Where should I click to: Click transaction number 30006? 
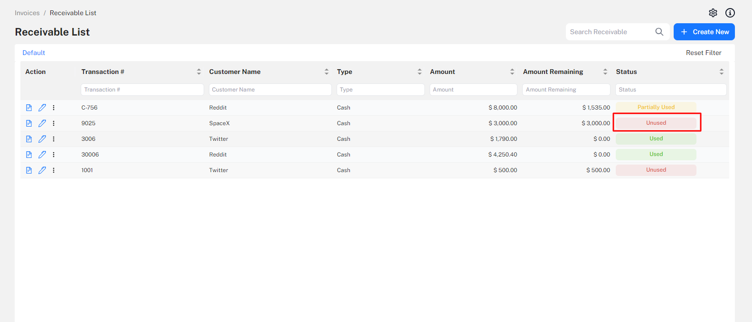pos(90,155)
